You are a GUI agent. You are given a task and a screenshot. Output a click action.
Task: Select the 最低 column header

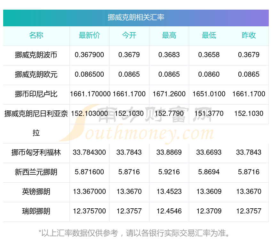point(209,35)
